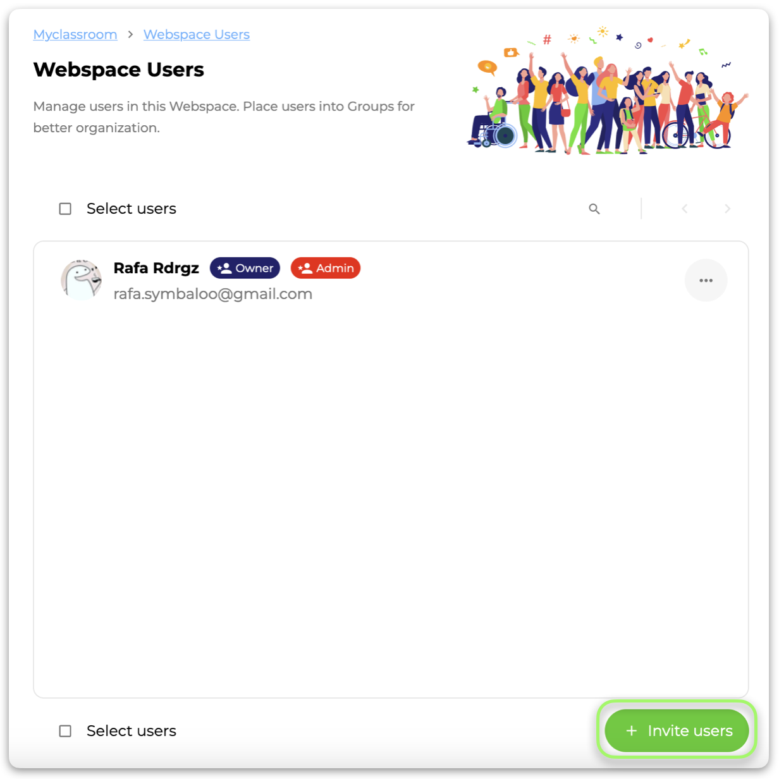Tick the bottom Select users checkbox
The image size is (779, 779).
(x=65, y=731)
